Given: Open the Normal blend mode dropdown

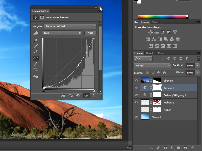Looking at the screenshot, I should click(152, 66).
